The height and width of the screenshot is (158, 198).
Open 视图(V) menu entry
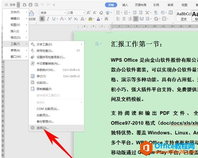(x=16, y=25)
